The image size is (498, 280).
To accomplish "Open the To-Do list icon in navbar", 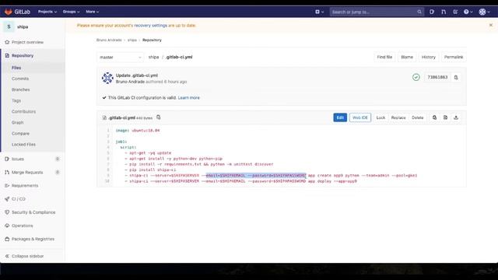I will tap(455, 12).
